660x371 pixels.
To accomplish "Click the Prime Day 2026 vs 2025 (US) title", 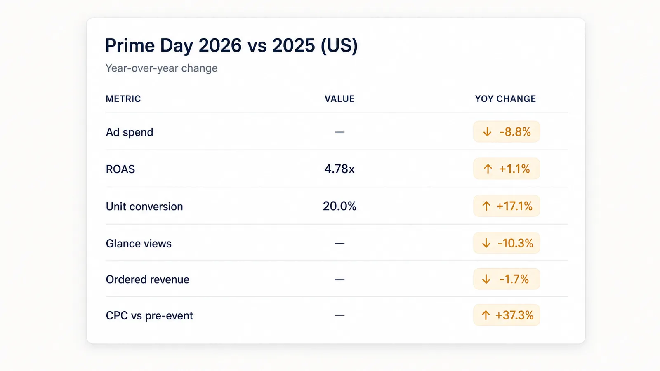I will tap(231, 46).
